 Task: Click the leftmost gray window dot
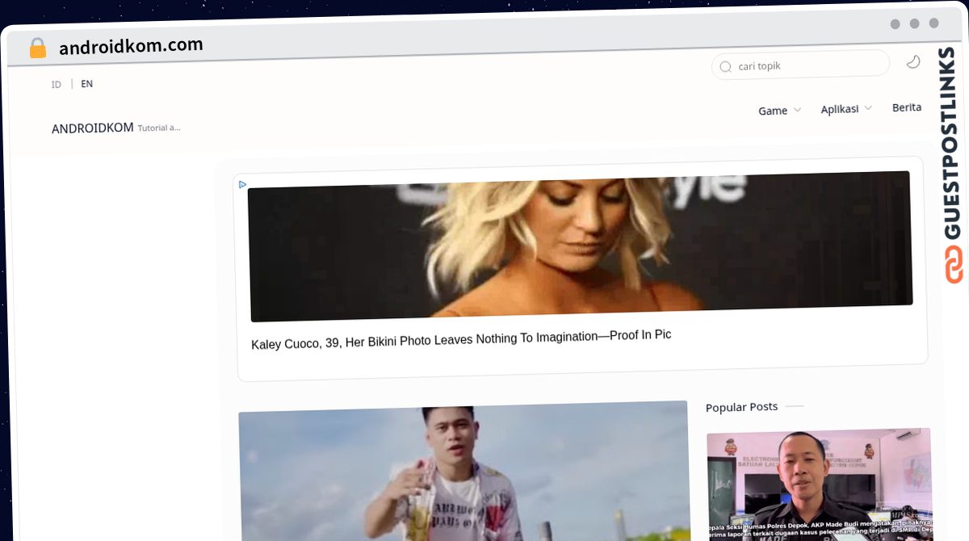(895, 24)
